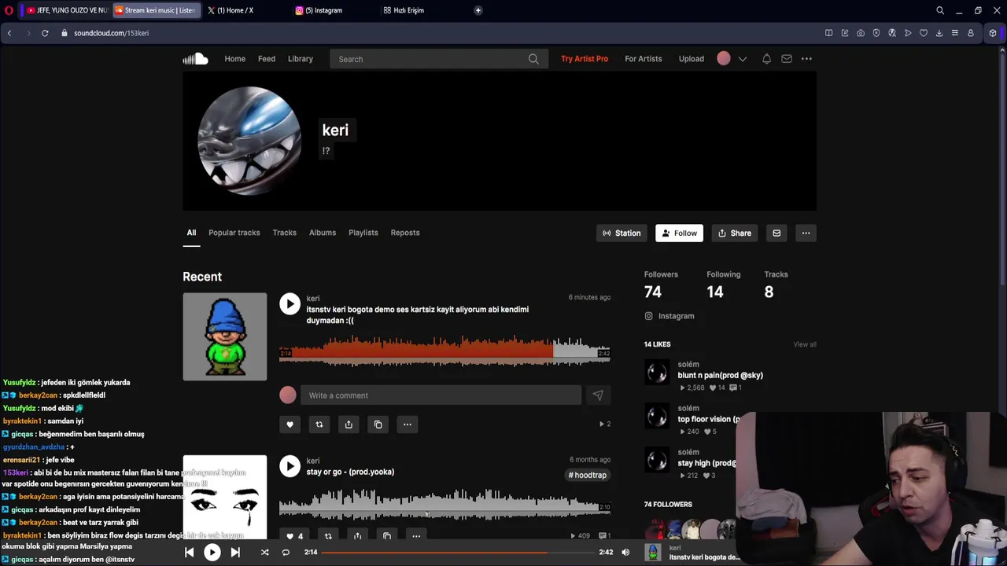The width and height of the screenshot is (1007, 566).
Task: Open new browser tab with plus button
Action: click(x=478, y=10)
